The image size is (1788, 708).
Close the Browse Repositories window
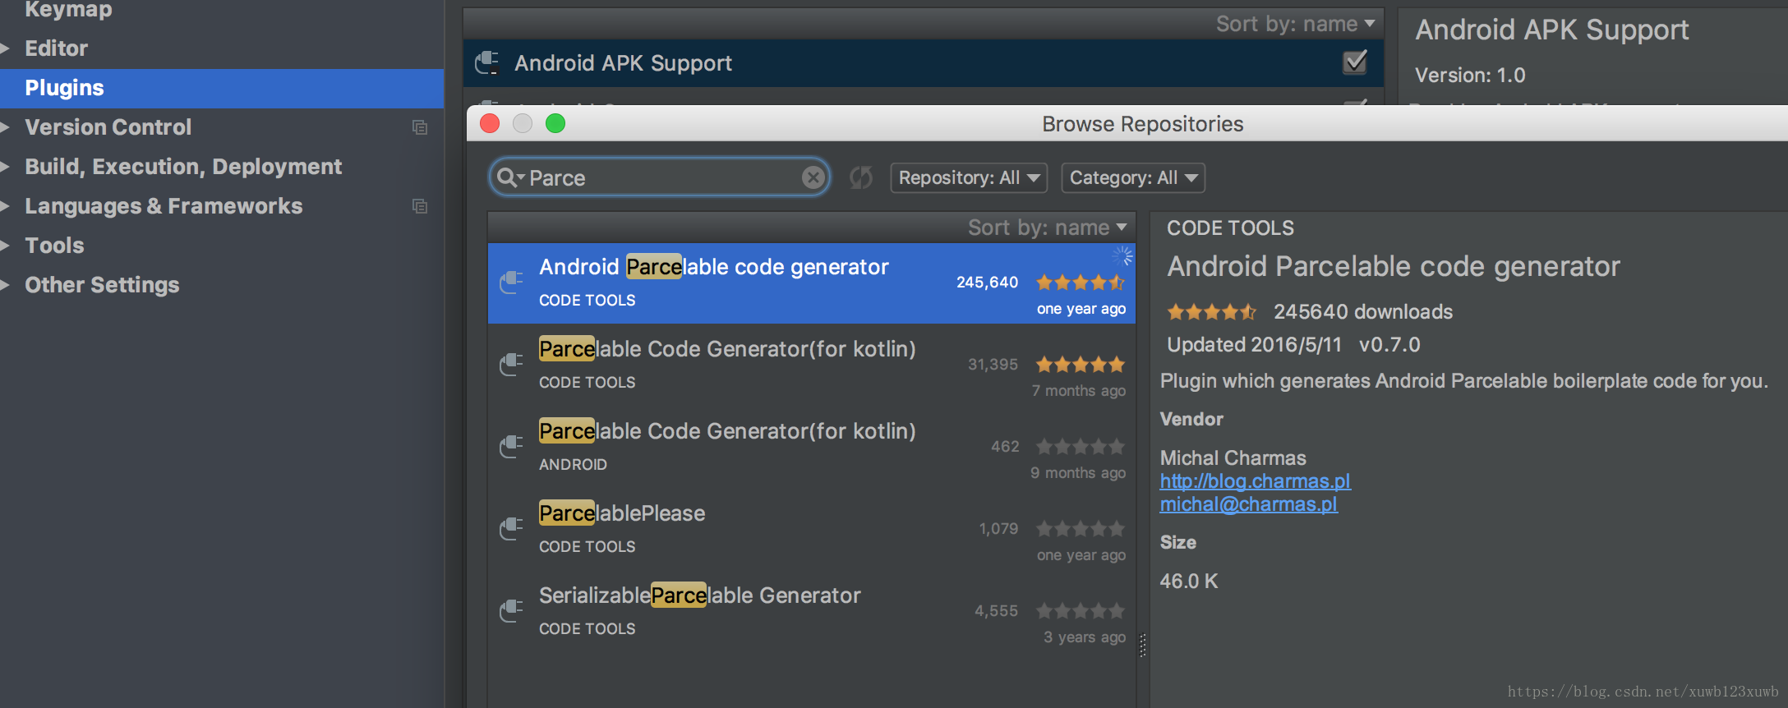[490, 123]
